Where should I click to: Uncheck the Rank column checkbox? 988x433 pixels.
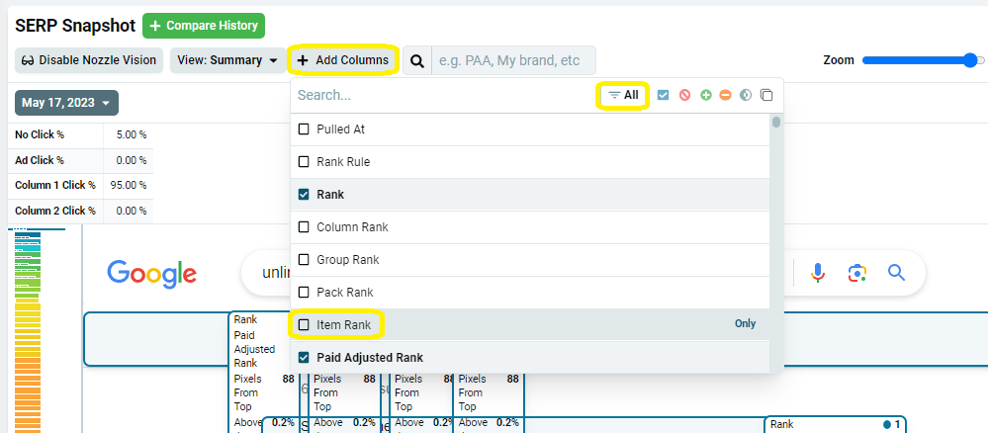[304, 195]
